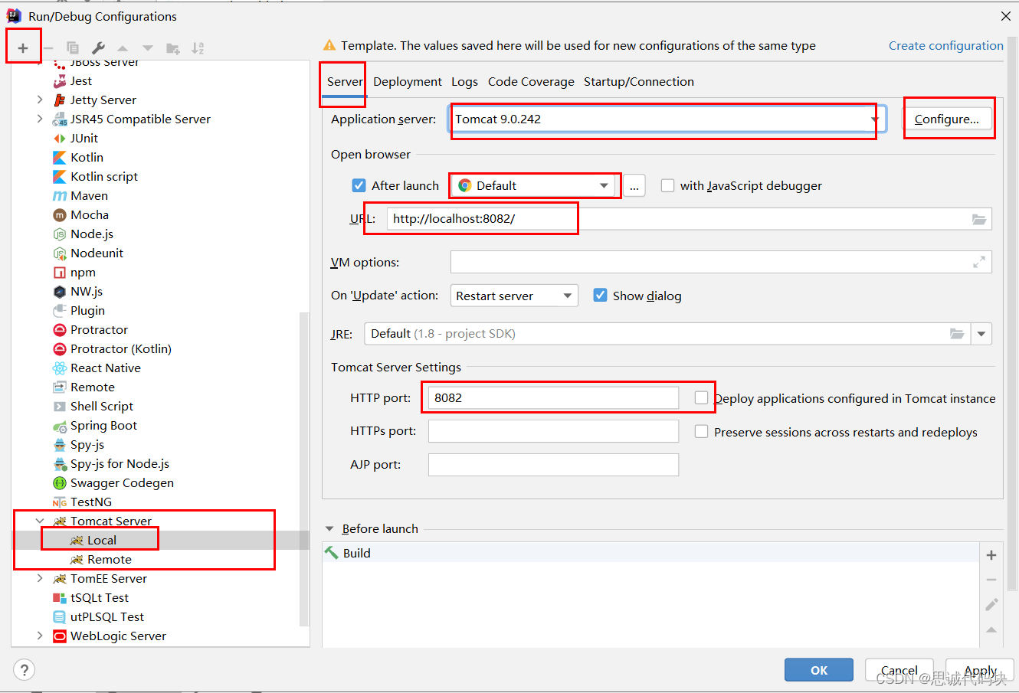The image size is (1019, 693).
Task: Open Edit templates wrench icon
Action: (x=98, y=48)
